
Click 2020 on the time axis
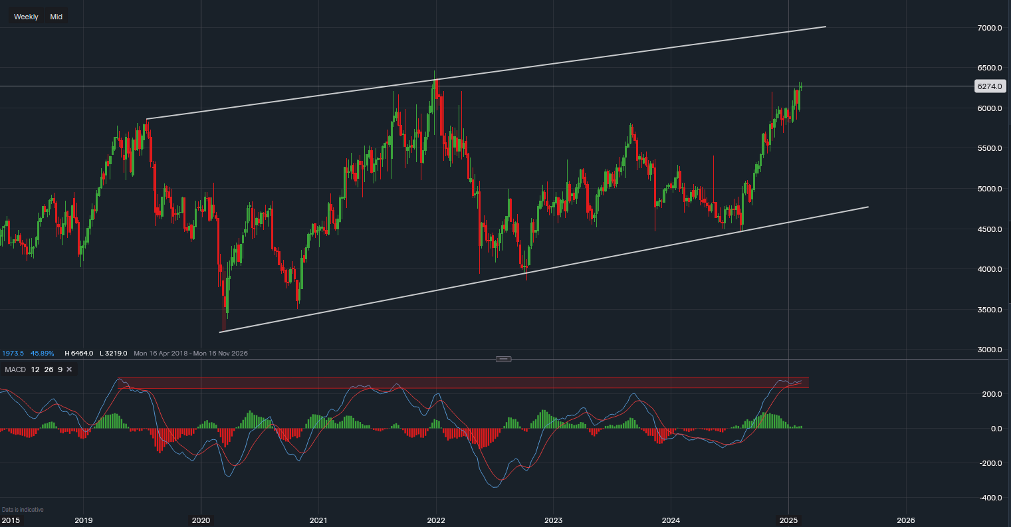201,519
